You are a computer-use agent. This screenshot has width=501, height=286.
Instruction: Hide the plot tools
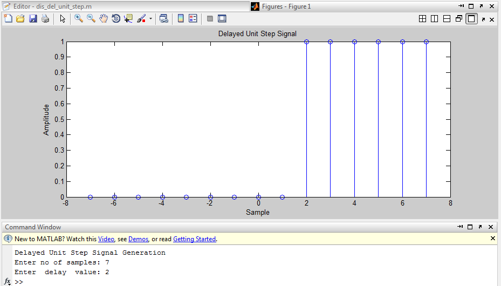pos(210,18)
